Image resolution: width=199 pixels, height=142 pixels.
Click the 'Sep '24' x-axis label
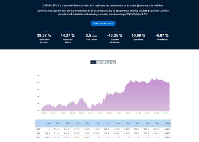click(129, 113)
